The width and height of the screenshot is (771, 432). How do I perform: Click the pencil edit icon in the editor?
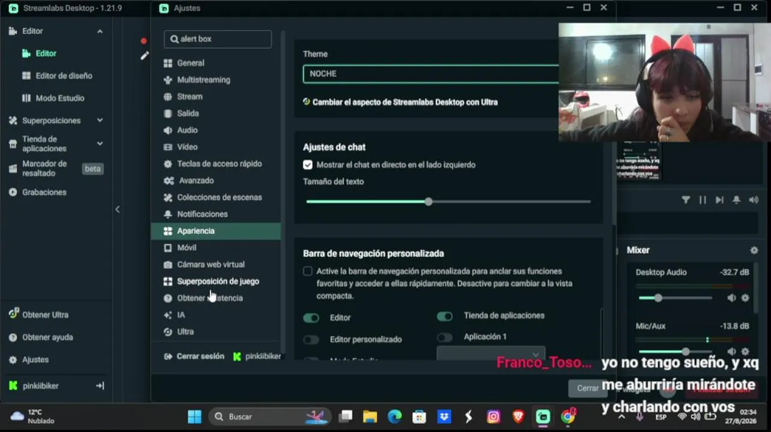click(144, 56)
